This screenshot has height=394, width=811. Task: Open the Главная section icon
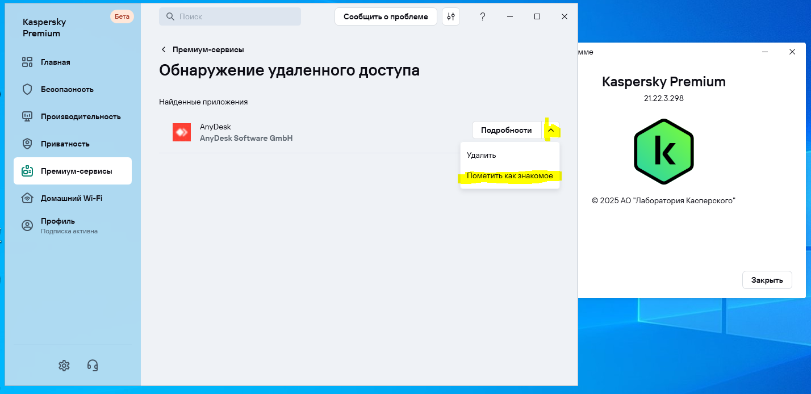27,62
